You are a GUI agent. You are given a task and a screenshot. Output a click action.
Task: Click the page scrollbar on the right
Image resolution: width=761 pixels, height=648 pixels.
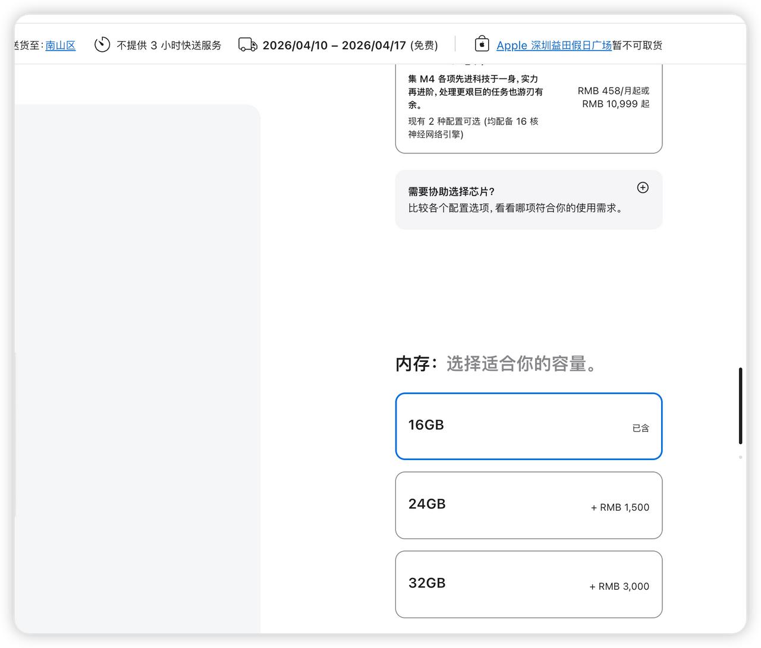[740, 416]
